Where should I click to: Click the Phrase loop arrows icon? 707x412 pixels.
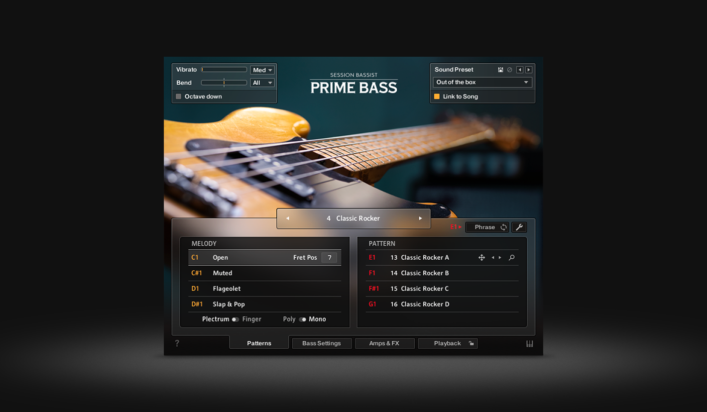503,227
